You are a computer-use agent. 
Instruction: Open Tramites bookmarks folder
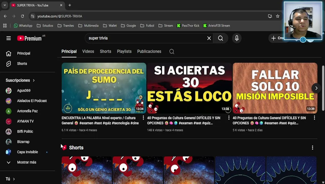tap(66, 26)
